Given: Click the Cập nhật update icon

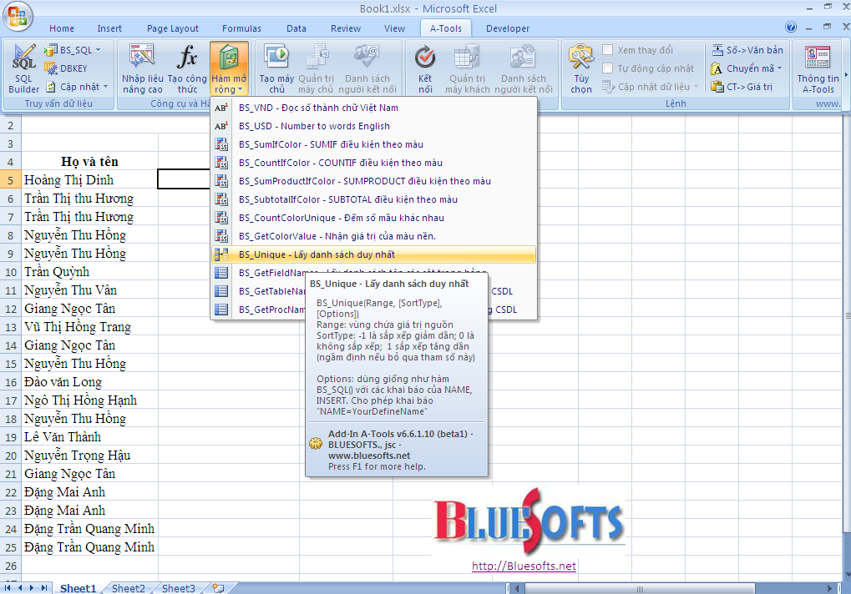Looking at the screenshot, I should [x=50, y=87].
